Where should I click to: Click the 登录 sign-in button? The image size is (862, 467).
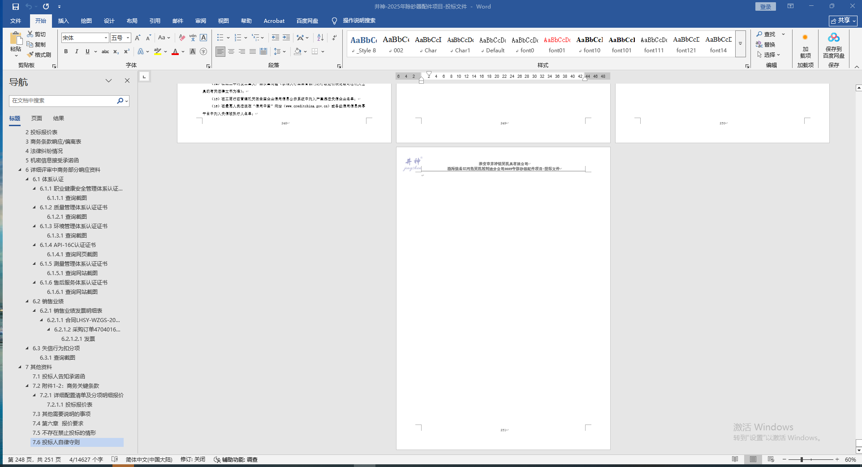pos(766,7)
